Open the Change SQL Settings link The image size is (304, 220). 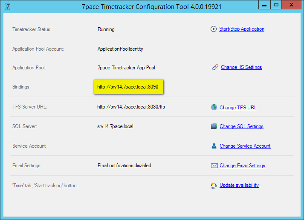241,126
